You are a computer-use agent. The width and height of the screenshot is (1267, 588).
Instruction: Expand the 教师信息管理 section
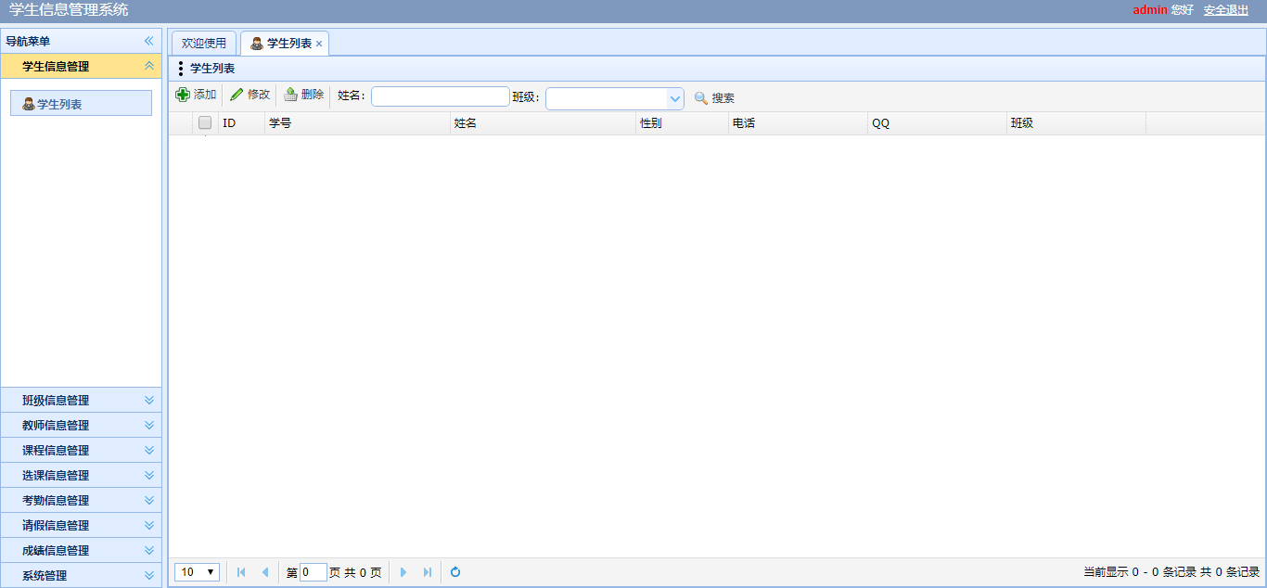81,425
